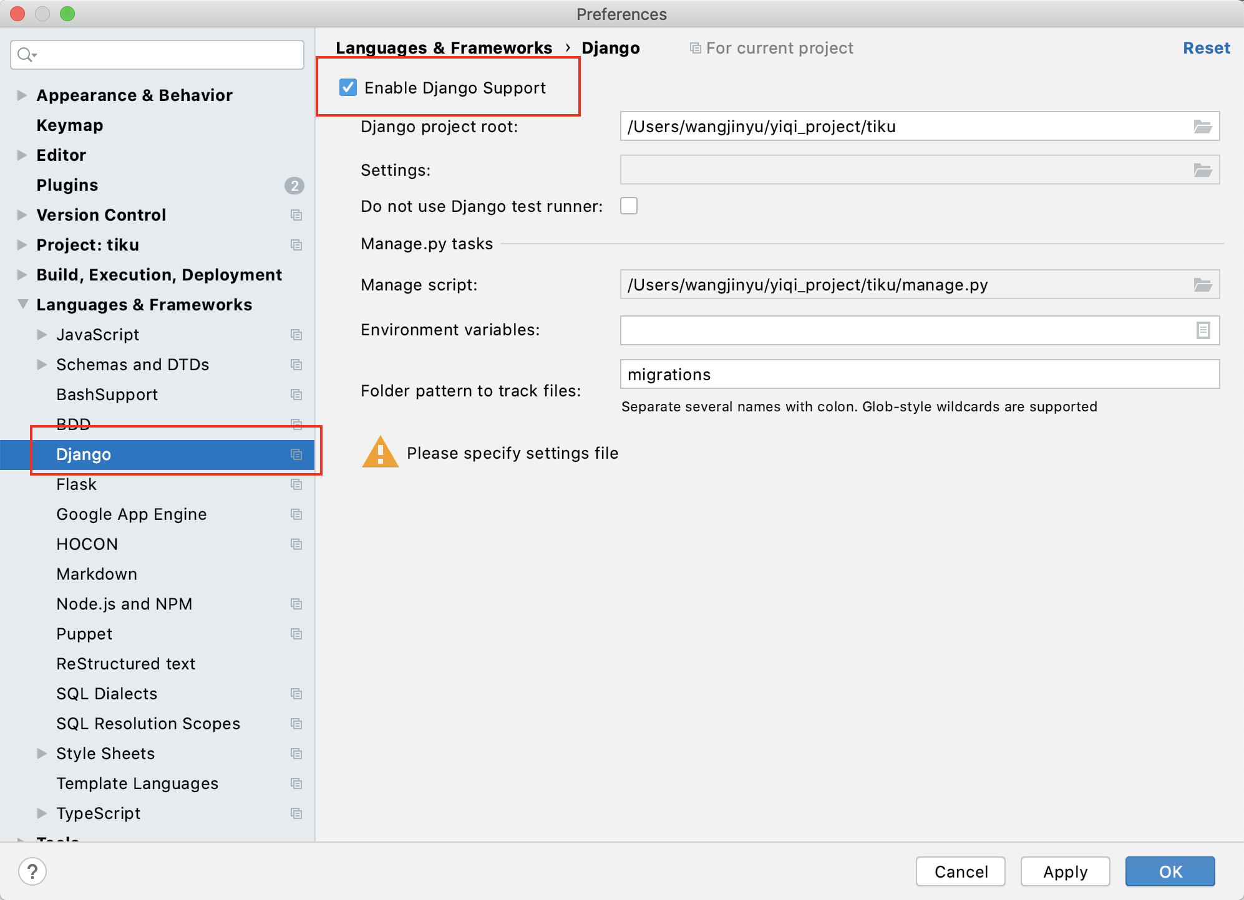Click folder icon in Settings field
This screenshot has width=1244, height=900.
(x=1202, y=170)
